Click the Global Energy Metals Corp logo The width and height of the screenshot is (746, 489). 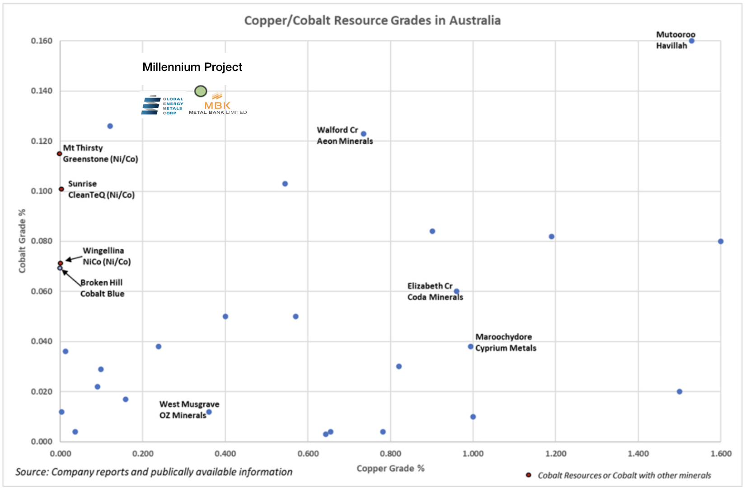[x=162, y=105]
